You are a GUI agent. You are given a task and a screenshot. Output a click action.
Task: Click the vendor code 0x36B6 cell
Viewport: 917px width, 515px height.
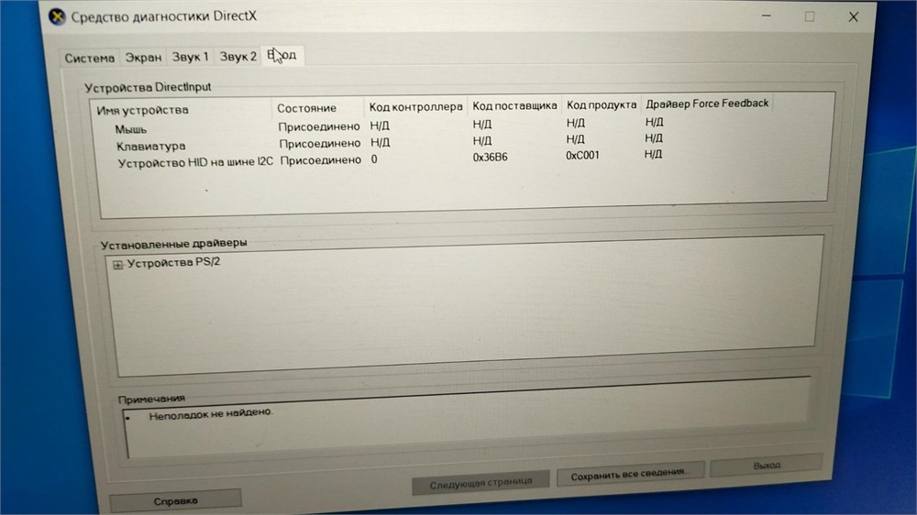click(490, 157)
